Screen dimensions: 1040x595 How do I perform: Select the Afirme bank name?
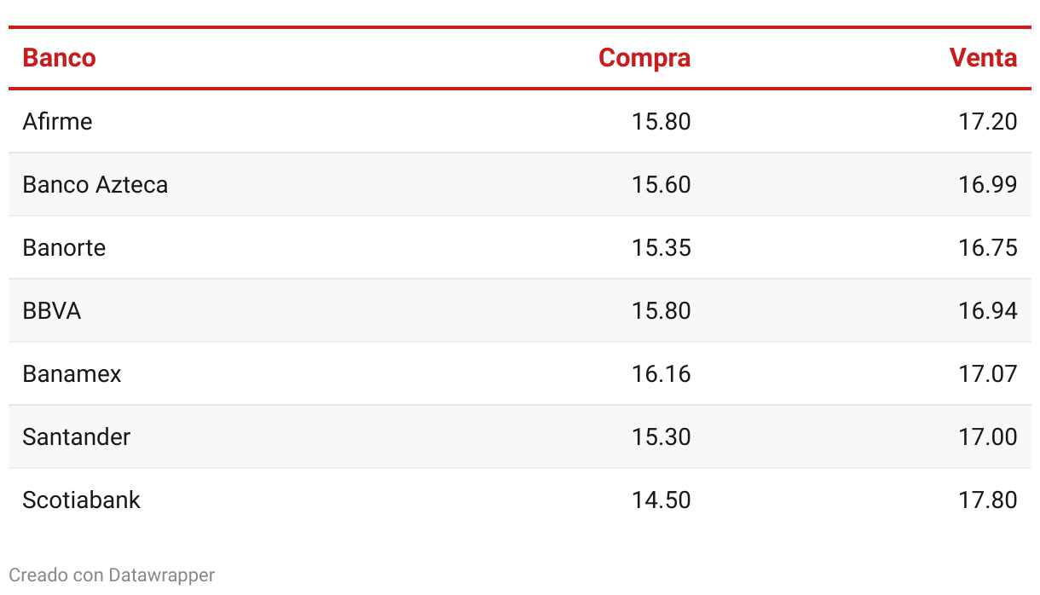coord(57,121)
